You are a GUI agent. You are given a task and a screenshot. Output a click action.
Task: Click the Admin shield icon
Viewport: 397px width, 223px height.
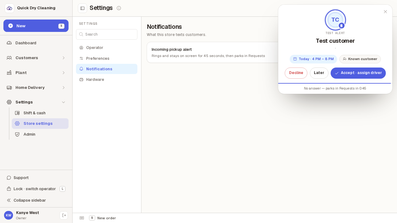click(17, 134)
